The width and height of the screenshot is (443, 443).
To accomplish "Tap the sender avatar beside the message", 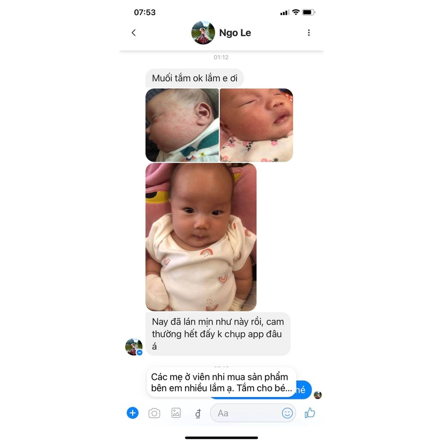I will click(x=134, y=347).
